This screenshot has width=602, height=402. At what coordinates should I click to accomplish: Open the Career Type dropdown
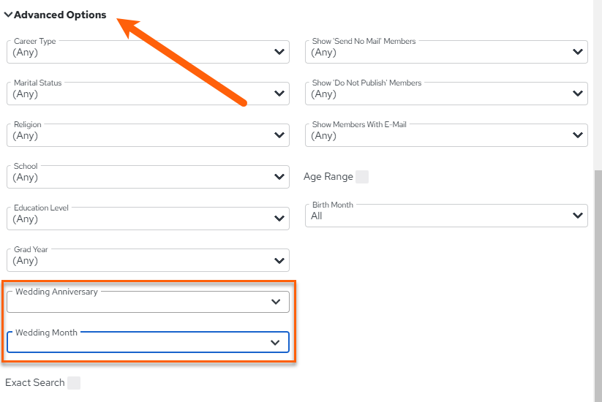click(x=148, y=52)
